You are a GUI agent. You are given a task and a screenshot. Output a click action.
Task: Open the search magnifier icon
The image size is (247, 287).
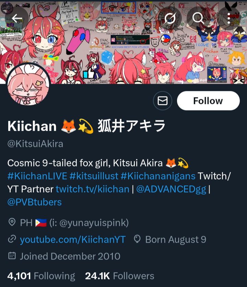pyautogui.click(x=198, y=18)
